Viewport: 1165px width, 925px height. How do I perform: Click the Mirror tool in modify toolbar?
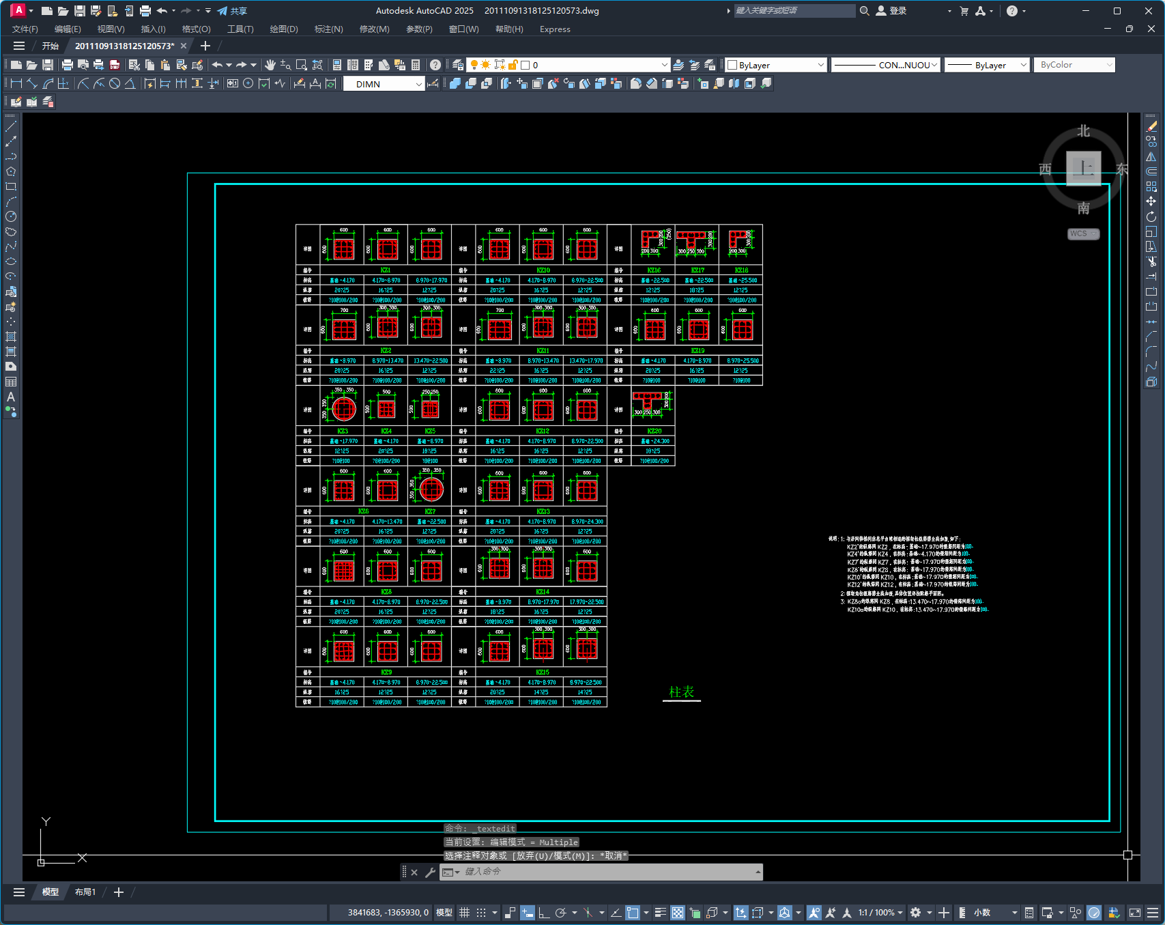1152,156
